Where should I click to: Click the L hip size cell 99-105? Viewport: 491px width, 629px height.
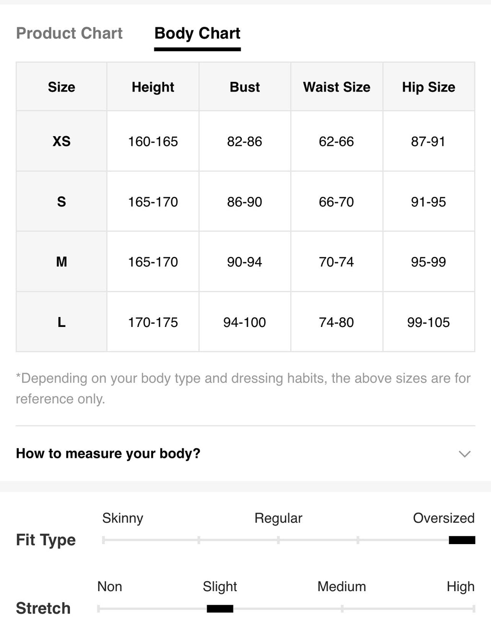click(429, 322)
